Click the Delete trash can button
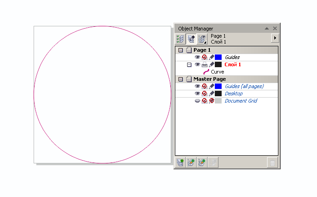The width and height of the screenshot is (317, 197). coord(272,163)
